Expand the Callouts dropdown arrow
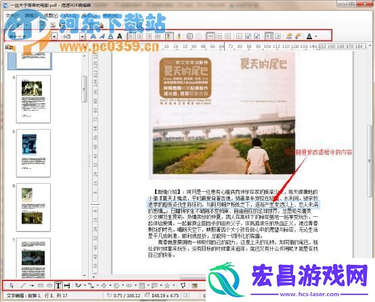 [x=160, y=285]
